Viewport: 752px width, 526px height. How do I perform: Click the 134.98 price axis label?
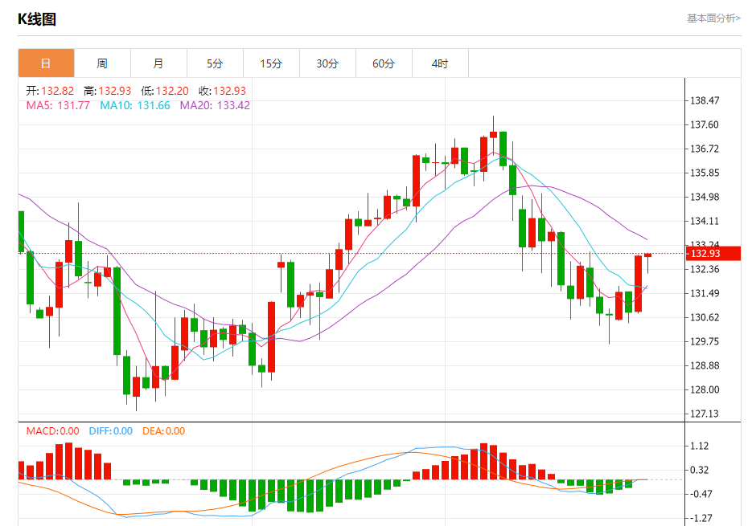point(705,197)
